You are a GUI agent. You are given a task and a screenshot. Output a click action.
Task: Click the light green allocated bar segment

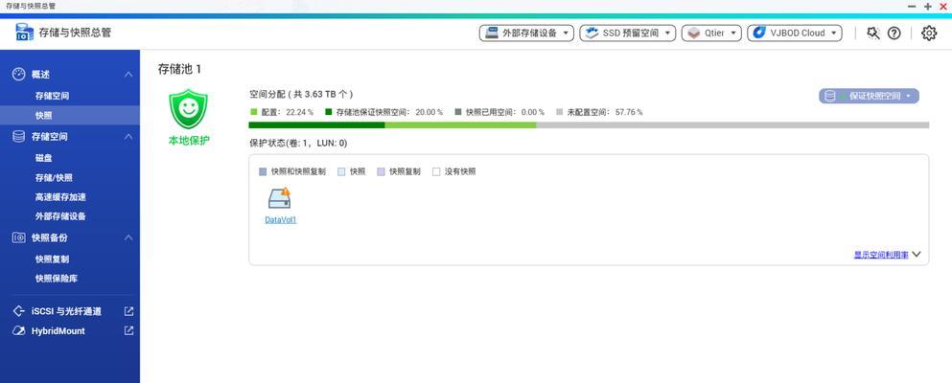coord(461,125)
